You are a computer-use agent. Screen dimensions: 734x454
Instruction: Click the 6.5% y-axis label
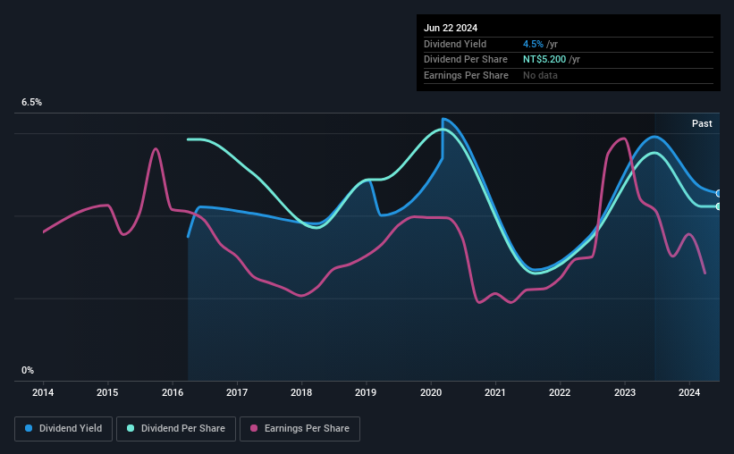click(x=31, y=103)
